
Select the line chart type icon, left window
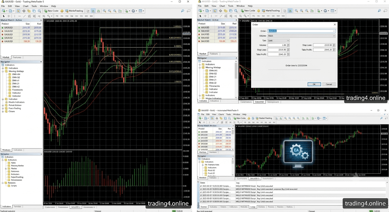(x=98, y=11)
